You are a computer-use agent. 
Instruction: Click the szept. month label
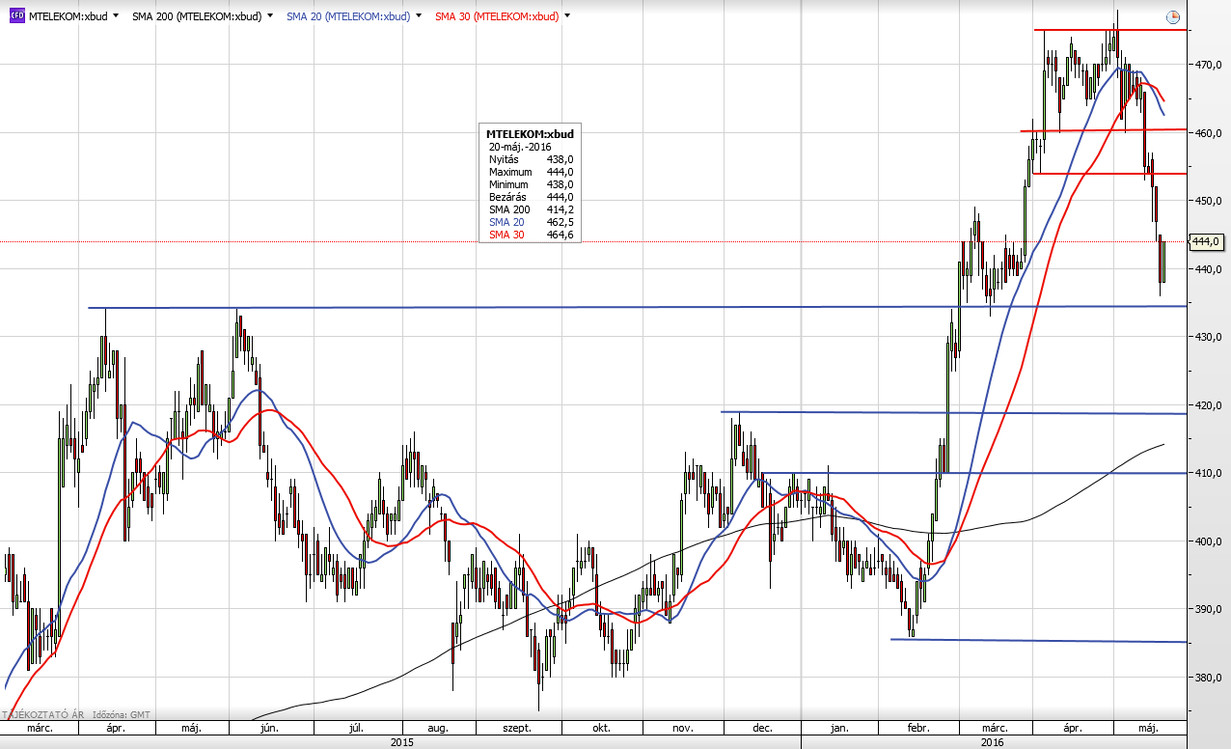tap(517, 728)
